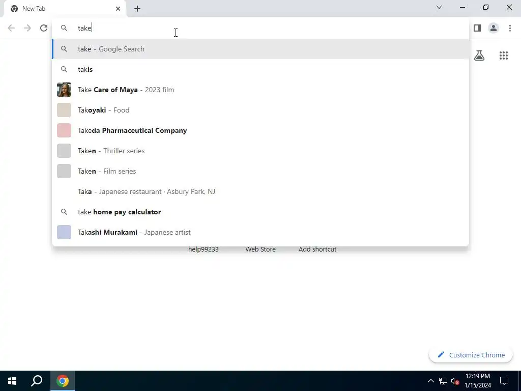Choose 'Taka - Japanese restaurant' suggestion
Screen dimensions: 521x391
coord(260,191)
